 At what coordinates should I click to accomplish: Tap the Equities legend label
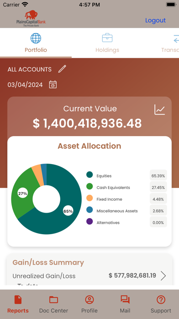click(x=104, y=176)
